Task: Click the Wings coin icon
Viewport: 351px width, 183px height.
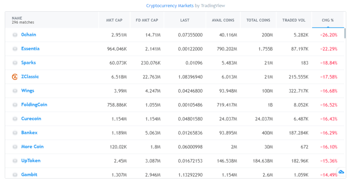Action: [x=15, y=91]
